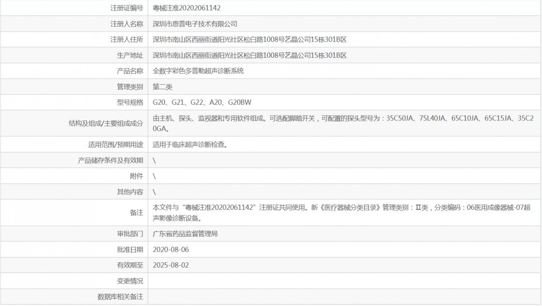Select the label 有效期至

130,265
